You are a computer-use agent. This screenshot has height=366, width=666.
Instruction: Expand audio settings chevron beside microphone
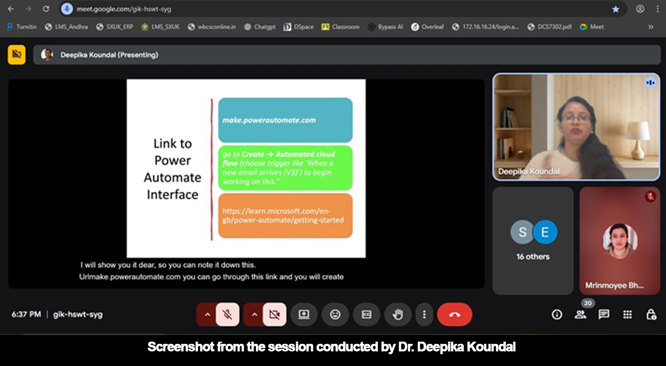[207, 315]
